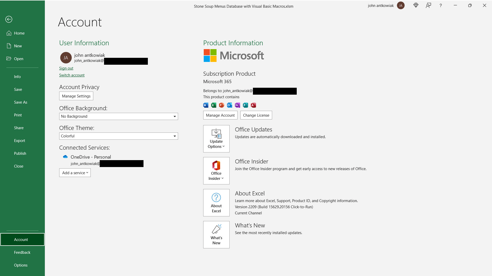
Task: Select Export in the sidebar
Action: pos(22,141)
